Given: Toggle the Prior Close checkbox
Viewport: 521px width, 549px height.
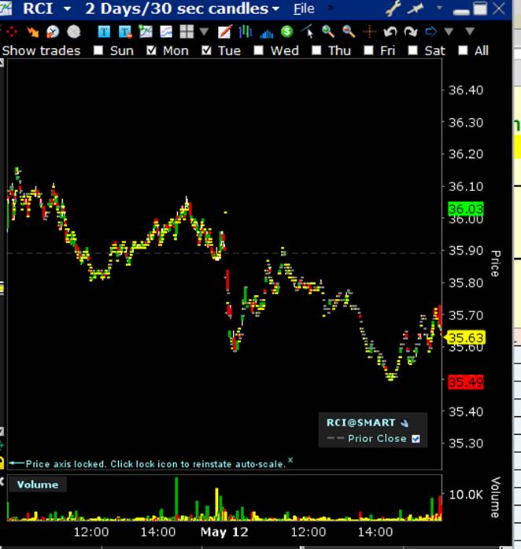Looking at the screenshot, I should (x=416, y=439).
